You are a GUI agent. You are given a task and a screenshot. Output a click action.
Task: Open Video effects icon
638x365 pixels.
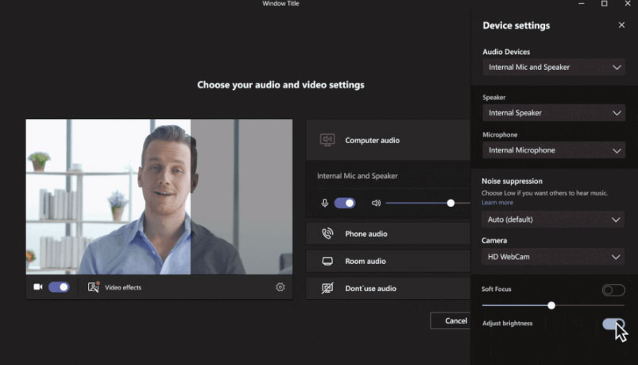coord(94,287)
